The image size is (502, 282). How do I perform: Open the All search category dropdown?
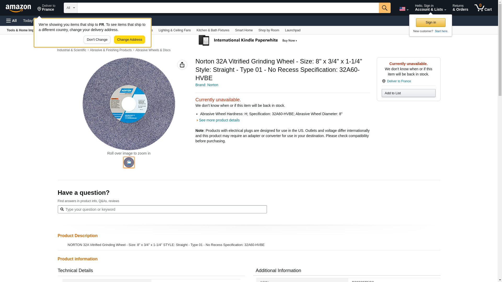click(70, 8)
